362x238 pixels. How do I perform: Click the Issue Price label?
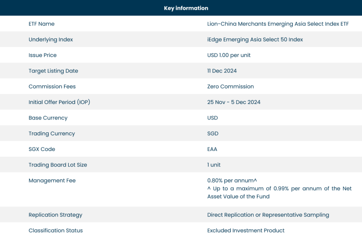click(42, 55)
